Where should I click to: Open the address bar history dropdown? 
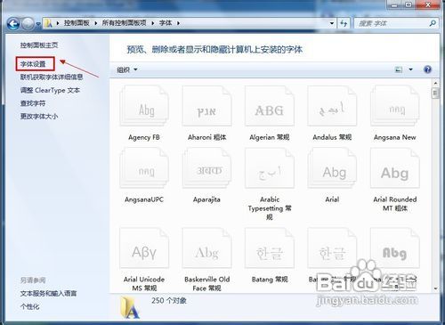(x=332, y=23)
